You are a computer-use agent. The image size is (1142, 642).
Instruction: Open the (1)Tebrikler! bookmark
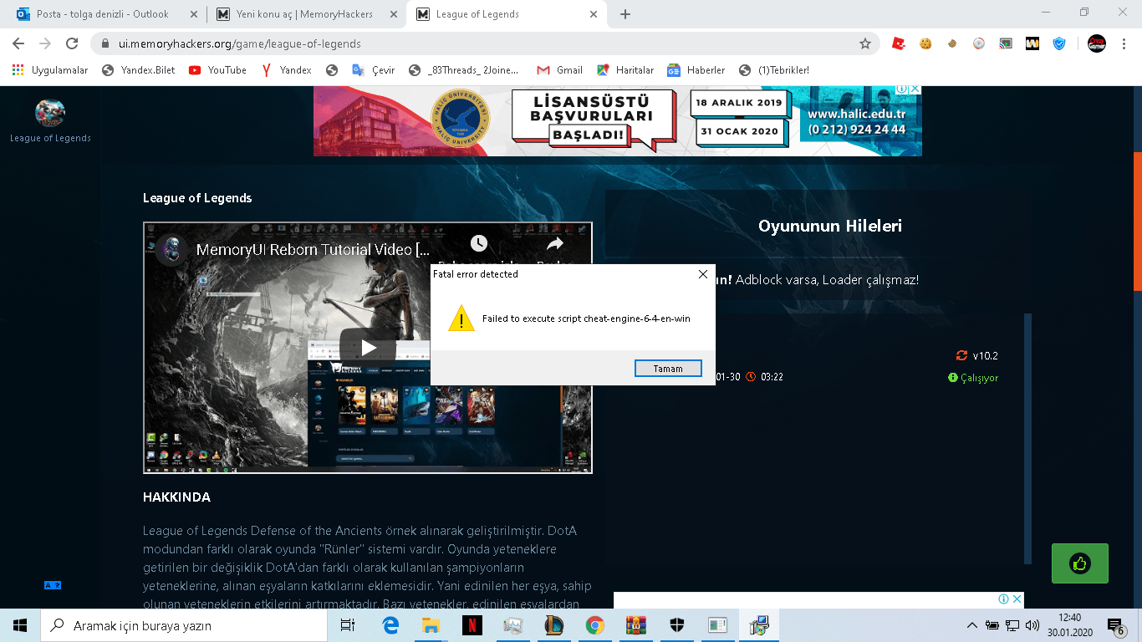[x=774, y=70]
